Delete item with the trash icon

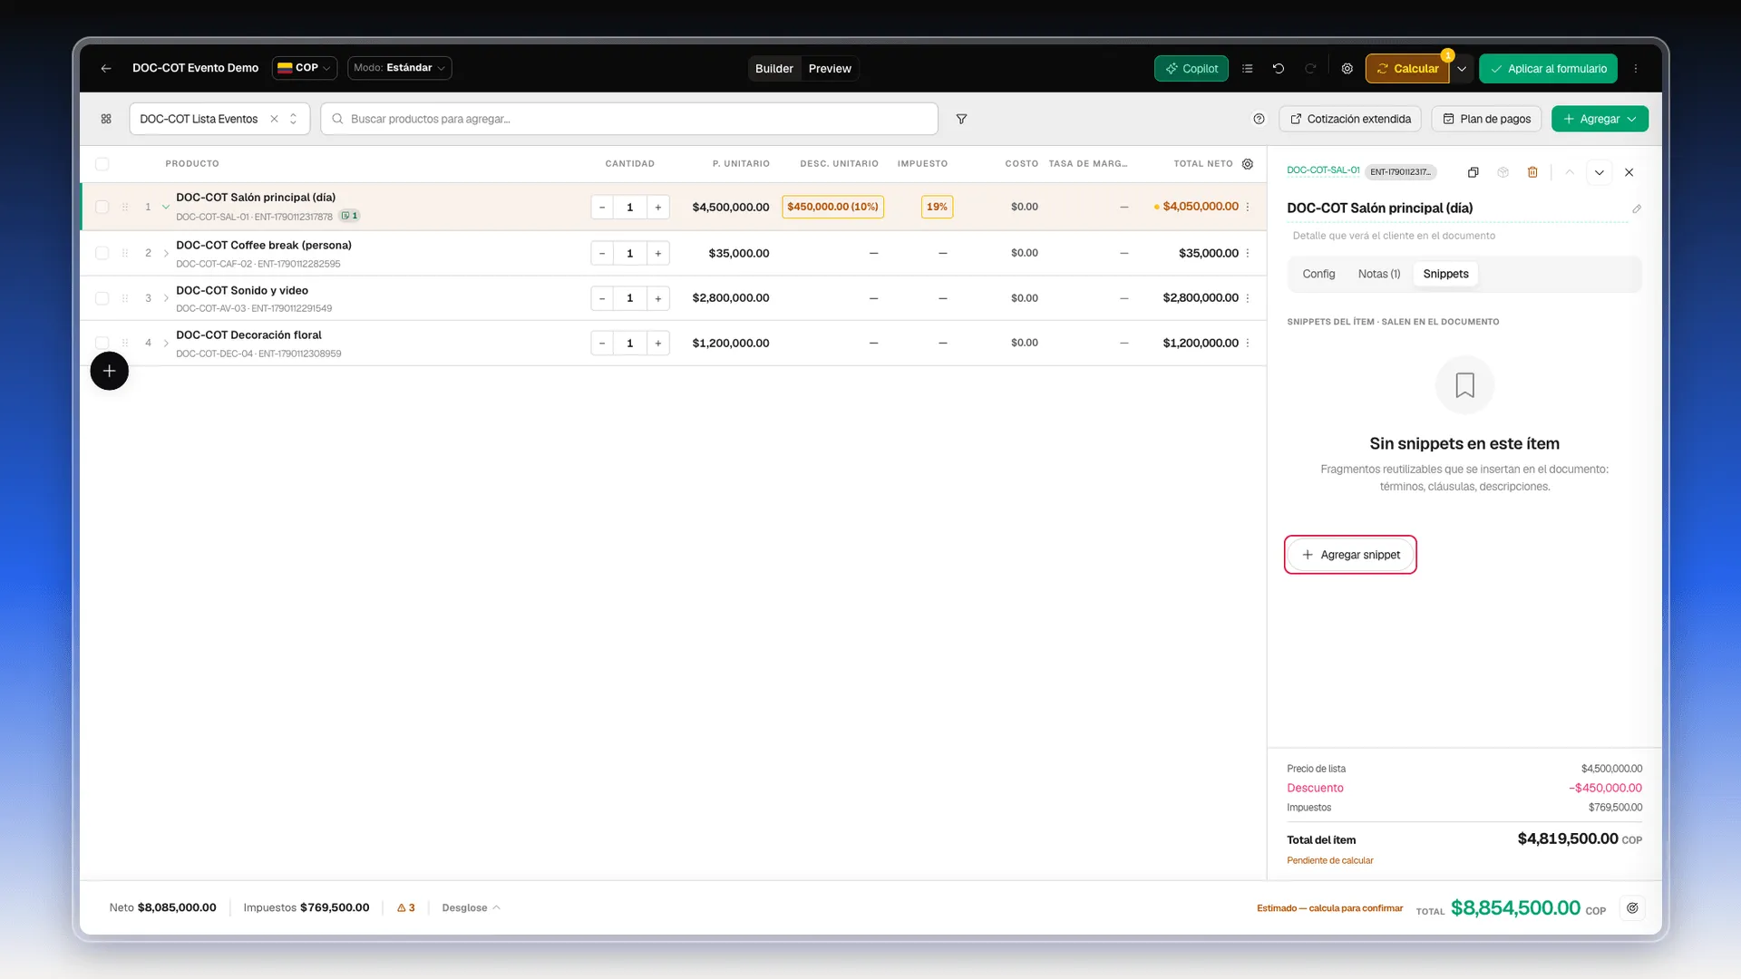[x=1532, y=172]
